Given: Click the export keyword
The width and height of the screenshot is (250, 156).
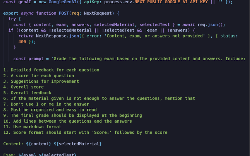Looking at the screenshot, I should click(11, 13).
